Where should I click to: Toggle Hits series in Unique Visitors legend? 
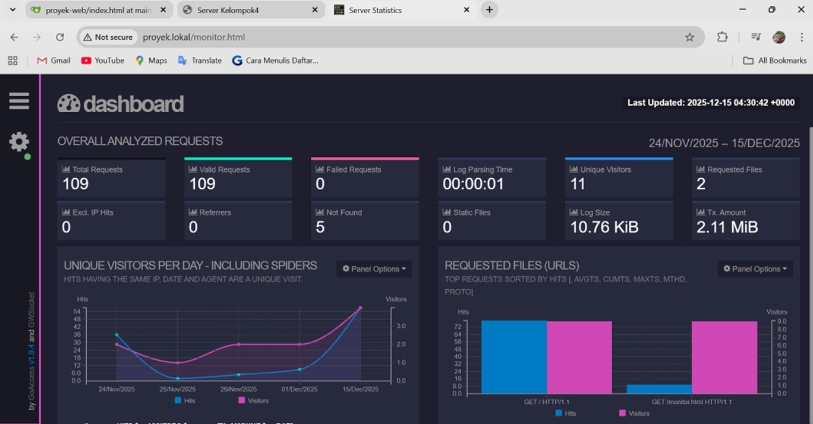click(185, 400)
